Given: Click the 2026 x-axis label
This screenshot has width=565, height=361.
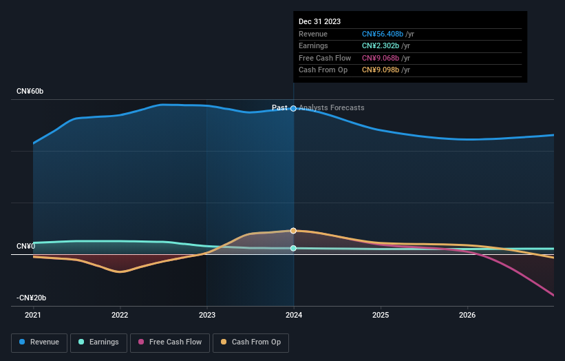Looking at the screenshot, I should [x=467, y=316].
